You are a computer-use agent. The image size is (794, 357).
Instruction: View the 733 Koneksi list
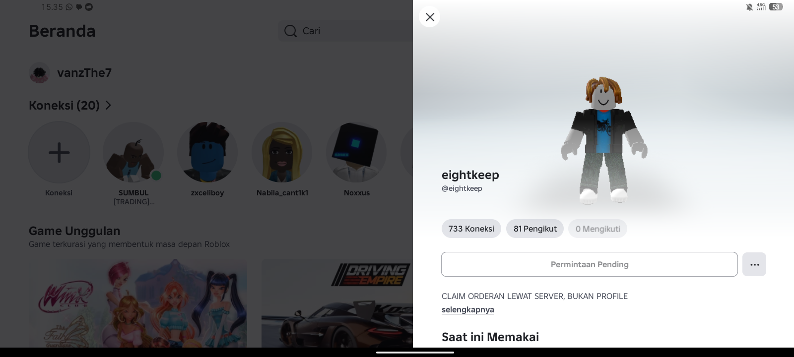(x=471, y=229)
